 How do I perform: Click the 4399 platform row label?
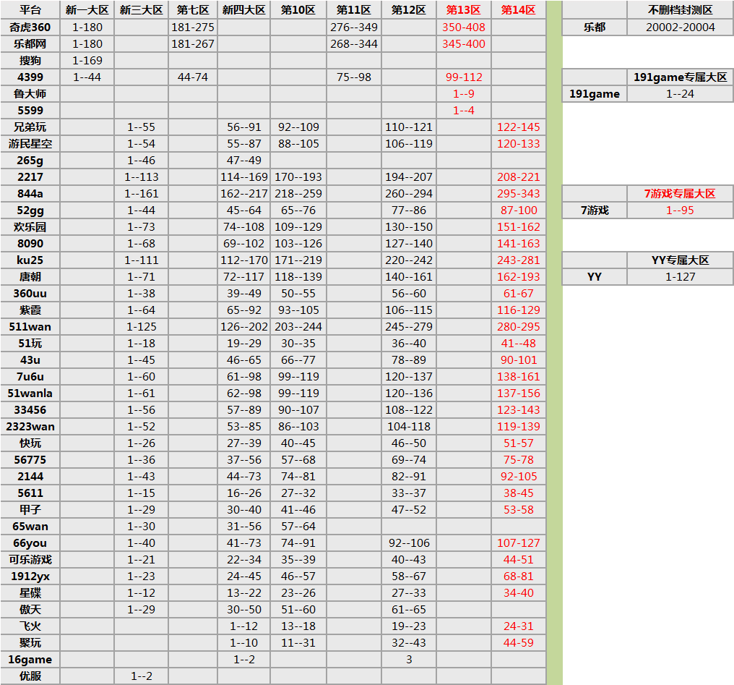point(30,77)
